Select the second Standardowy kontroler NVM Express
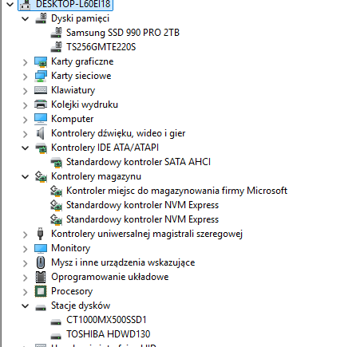 pos(142,219)
